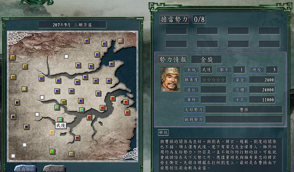Click the 武陵 city name label
Image resolution: width=294 pixels, height=172 pixels.
coord(61,125)
